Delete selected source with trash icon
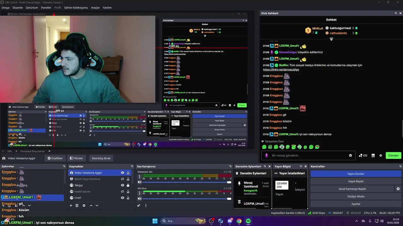403x226 pixels. (77, 206)
